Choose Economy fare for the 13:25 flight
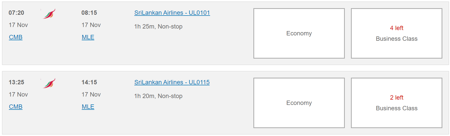450x136 pixels. coord(299,103)
